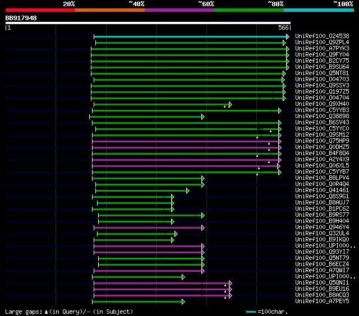
Task: Select the red 20% identity color band
Action: coord(40,10)
